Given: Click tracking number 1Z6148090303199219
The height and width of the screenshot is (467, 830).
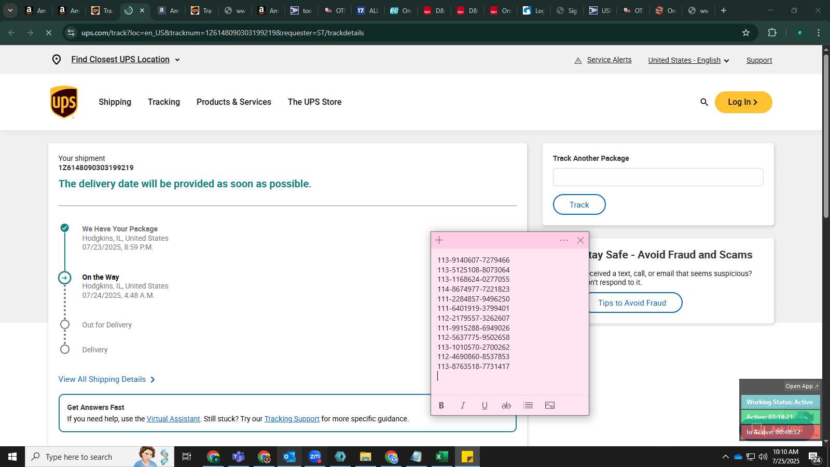Looking at the screenshot, I should click(96, 168).
